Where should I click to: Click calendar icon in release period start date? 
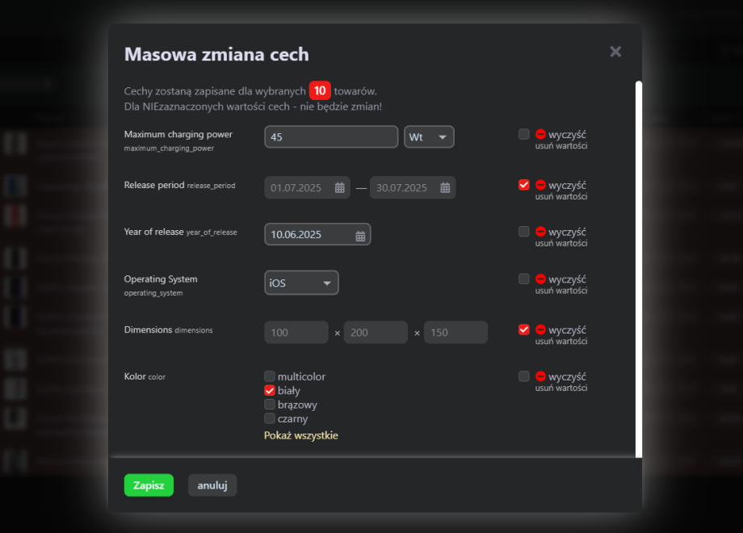pyautogui.click(x=339, y=188)
